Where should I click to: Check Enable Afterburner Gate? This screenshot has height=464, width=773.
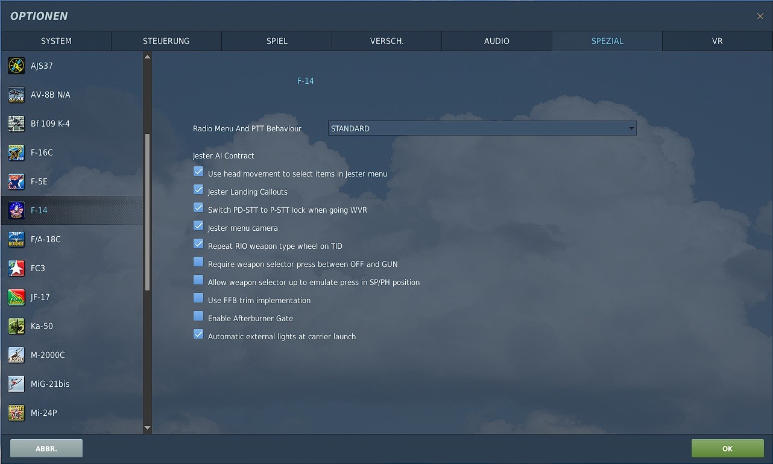(198, 316)
